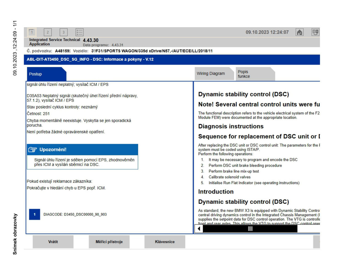
Task: Click 'Sequence for replacement of DSC unit' heading
Action: [x=259, y=136]
